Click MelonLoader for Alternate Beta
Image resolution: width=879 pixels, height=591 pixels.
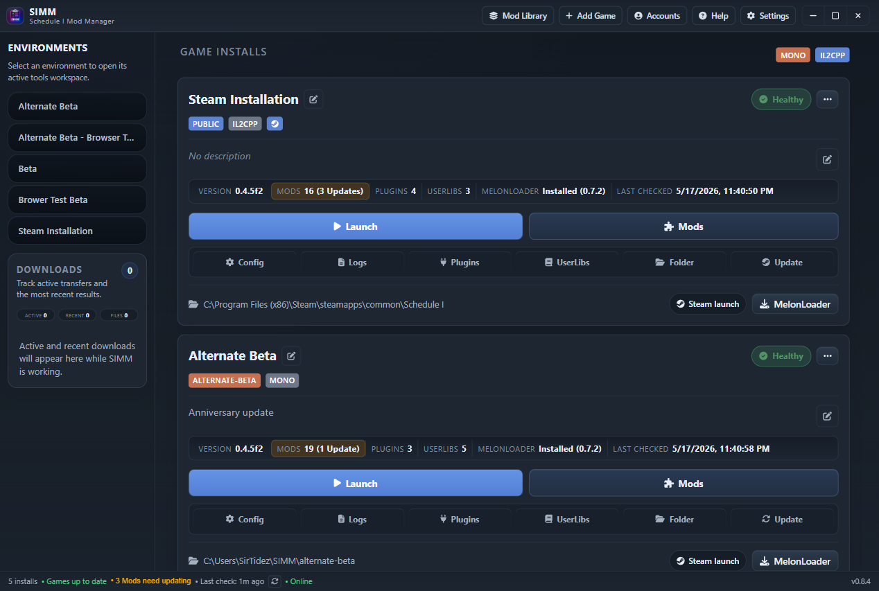tap(795, 561)
